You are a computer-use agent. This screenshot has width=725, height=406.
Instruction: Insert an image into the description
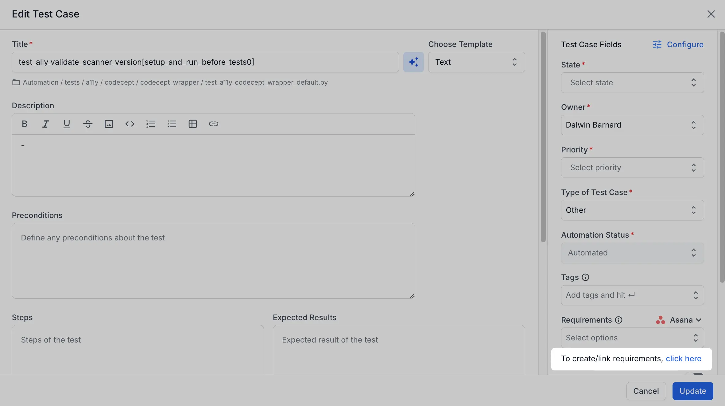click(109, 124)
